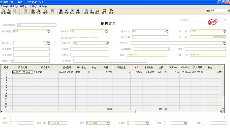This screenshot has width=230, height=132.
Task: Click the 备注 input field at bottom
Action: (117, 118)
